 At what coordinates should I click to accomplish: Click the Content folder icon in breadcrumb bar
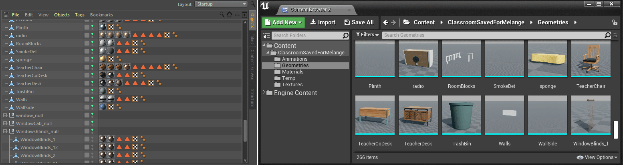point(406,22)
